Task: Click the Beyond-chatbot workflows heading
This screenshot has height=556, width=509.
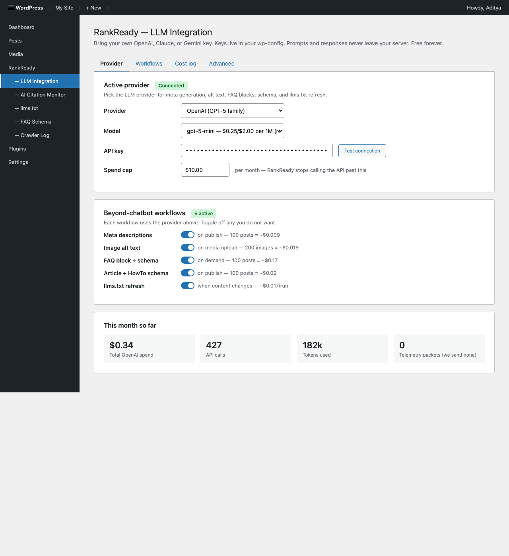Action: (x=144, y=213)
